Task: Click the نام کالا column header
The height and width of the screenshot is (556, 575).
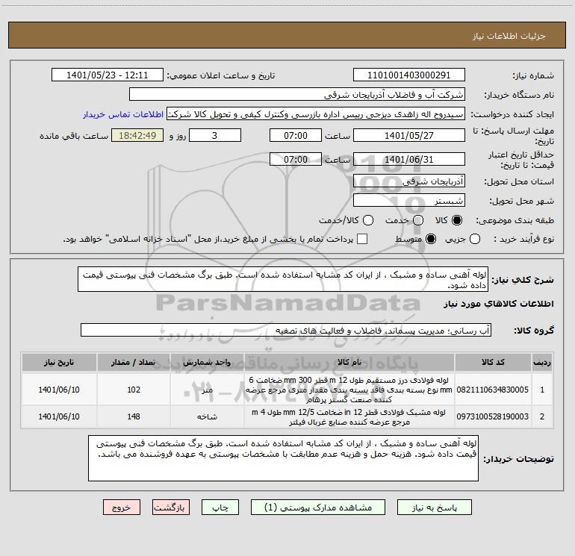Action: 349,362
